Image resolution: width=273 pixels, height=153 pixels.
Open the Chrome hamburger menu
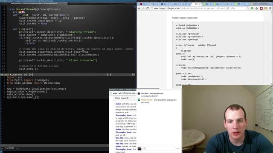tap(270, 8)
